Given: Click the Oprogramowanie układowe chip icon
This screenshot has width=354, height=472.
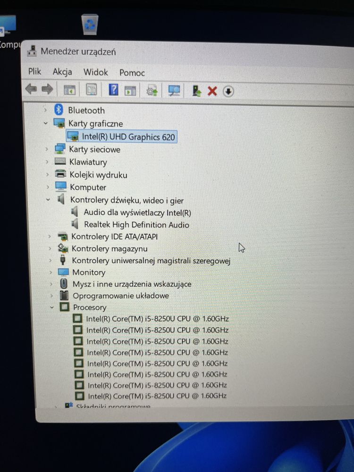Looking at the screenshot, I should pyautogui.click(x=64, y=295).
